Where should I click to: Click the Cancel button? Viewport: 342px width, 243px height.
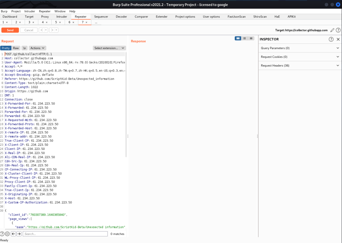click(29, 30)
